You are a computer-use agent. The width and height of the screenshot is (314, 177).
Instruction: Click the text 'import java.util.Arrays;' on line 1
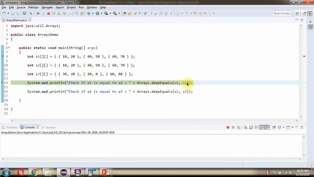click(x=35, y=26)
